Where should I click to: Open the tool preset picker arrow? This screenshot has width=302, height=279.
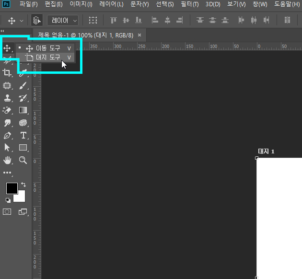click(x=22, y=21)
